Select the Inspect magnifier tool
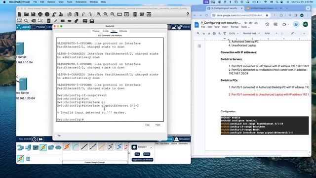Screen dimensions: 316x178 pos(26,21)
